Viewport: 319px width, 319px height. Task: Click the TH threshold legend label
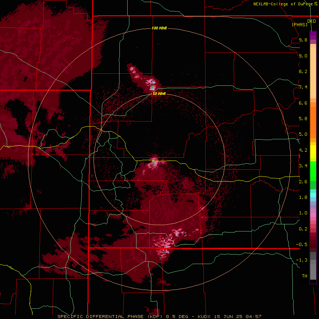[x=304, y=276]
